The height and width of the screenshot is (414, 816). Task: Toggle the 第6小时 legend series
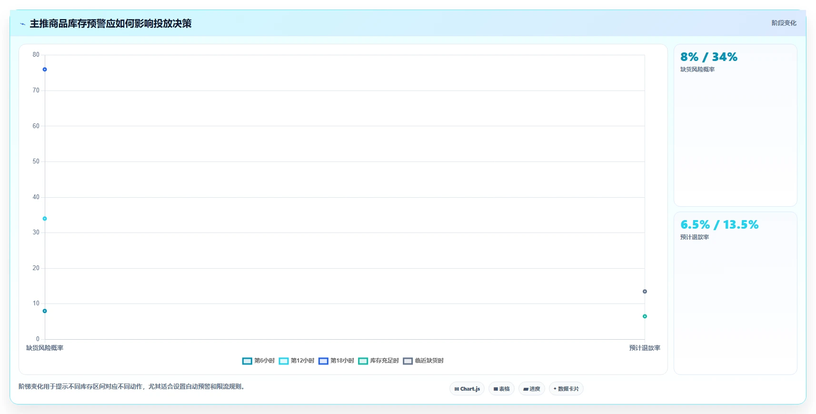pos(259,361)
